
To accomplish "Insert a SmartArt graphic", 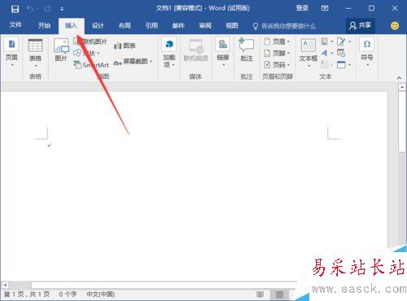I will coord(91,65).
